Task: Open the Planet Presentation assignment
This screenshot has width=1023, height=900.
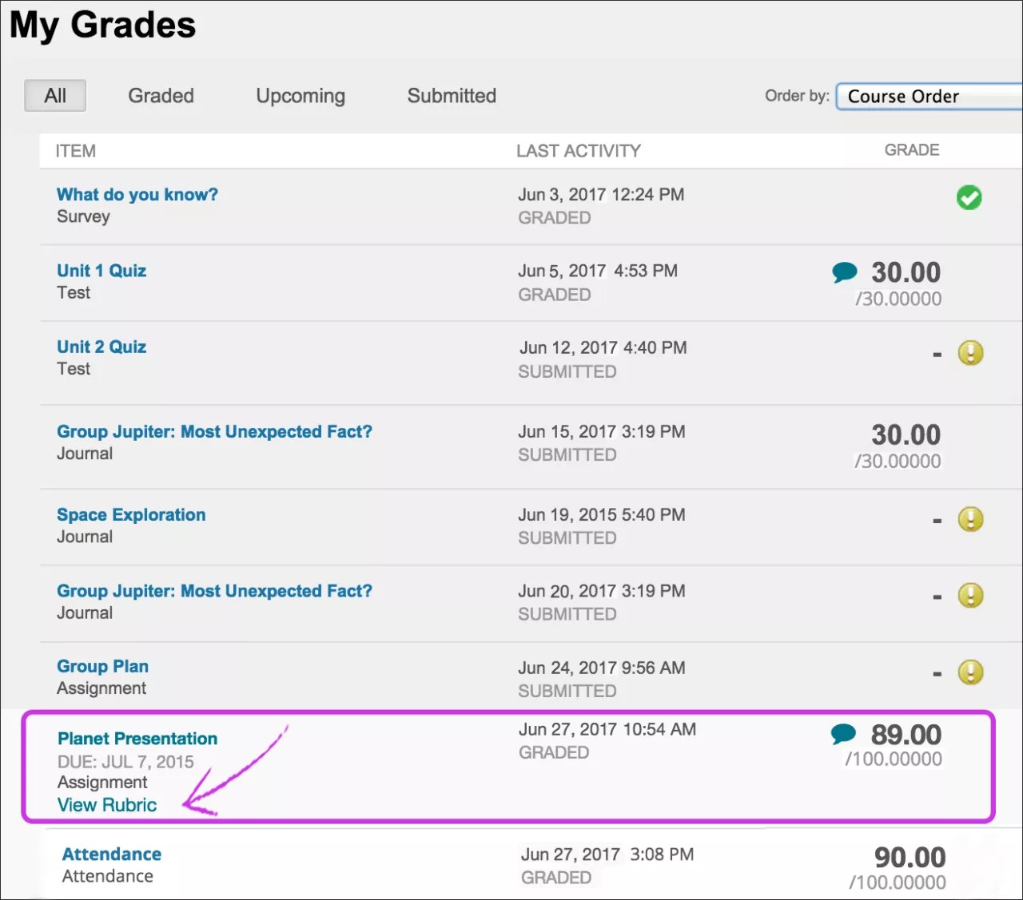Action: [137, 739]
